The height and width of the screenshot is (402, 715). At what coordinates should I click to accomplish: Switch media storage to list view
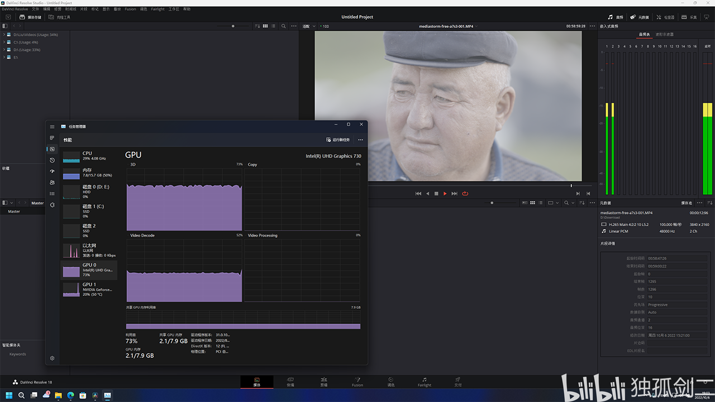273,26
